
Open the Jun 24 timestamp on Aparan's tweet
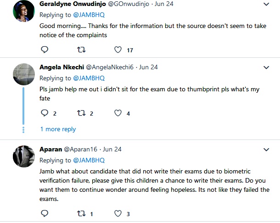coord(112,150)
